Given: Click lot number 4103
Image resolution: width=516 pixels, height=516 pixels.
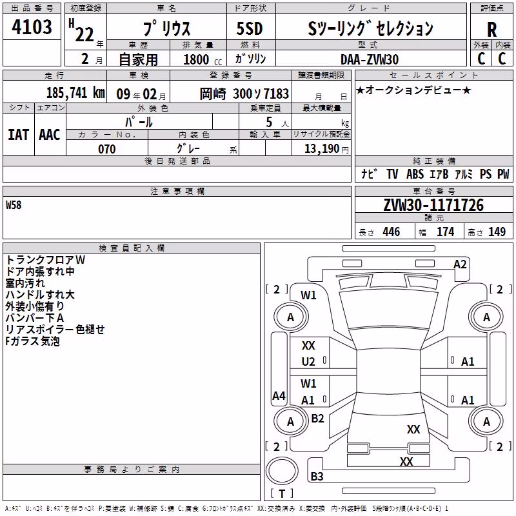Looking at the screenshot, I should (32, 26).
